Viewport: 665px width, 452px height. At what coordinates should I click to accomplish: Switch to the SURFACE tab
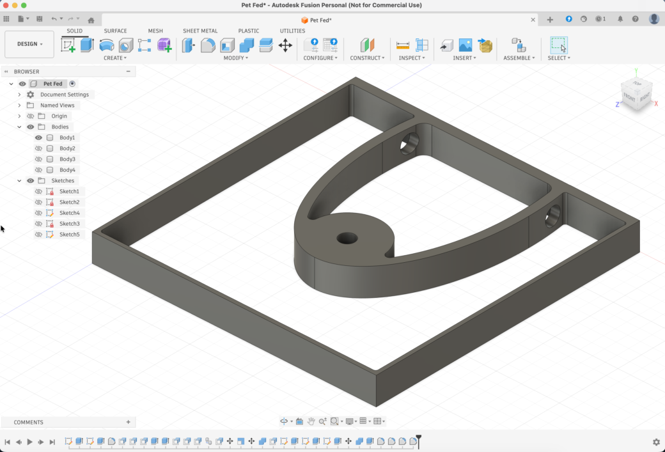tap(115, 31)
